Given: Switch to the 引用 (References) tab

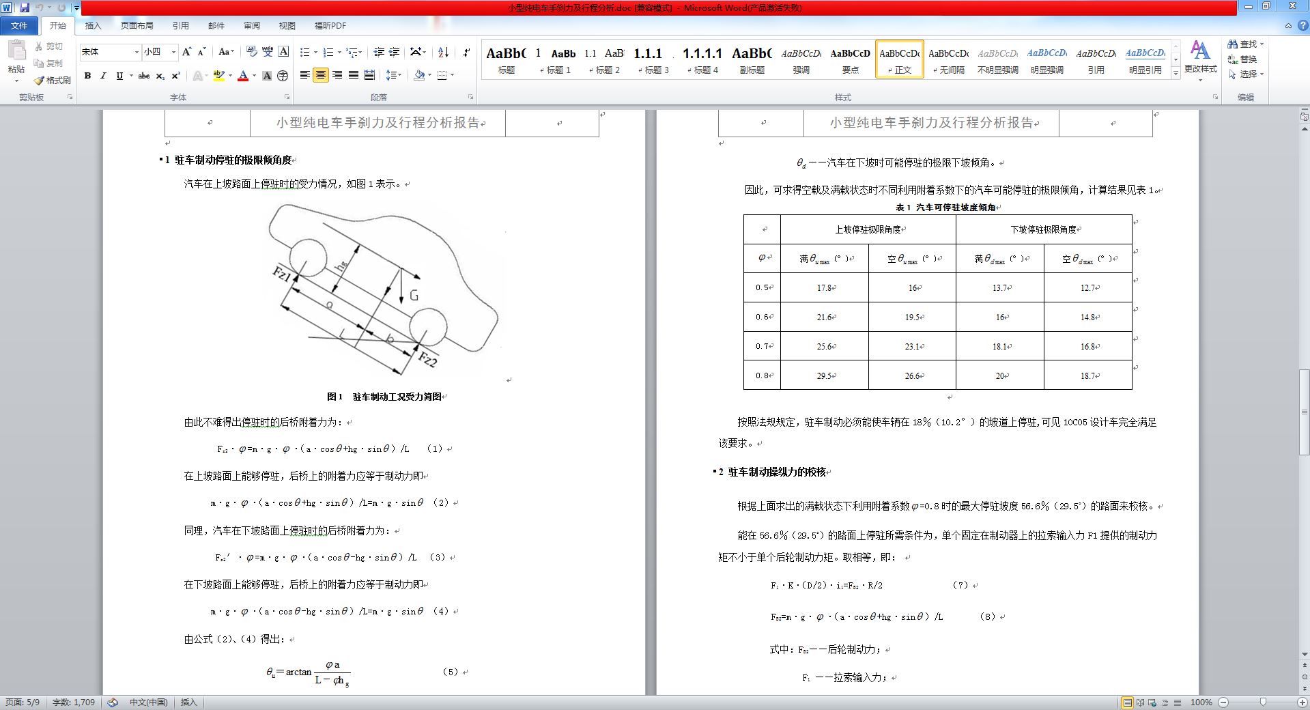Looking at the screenshot, I should pos(180,25).
